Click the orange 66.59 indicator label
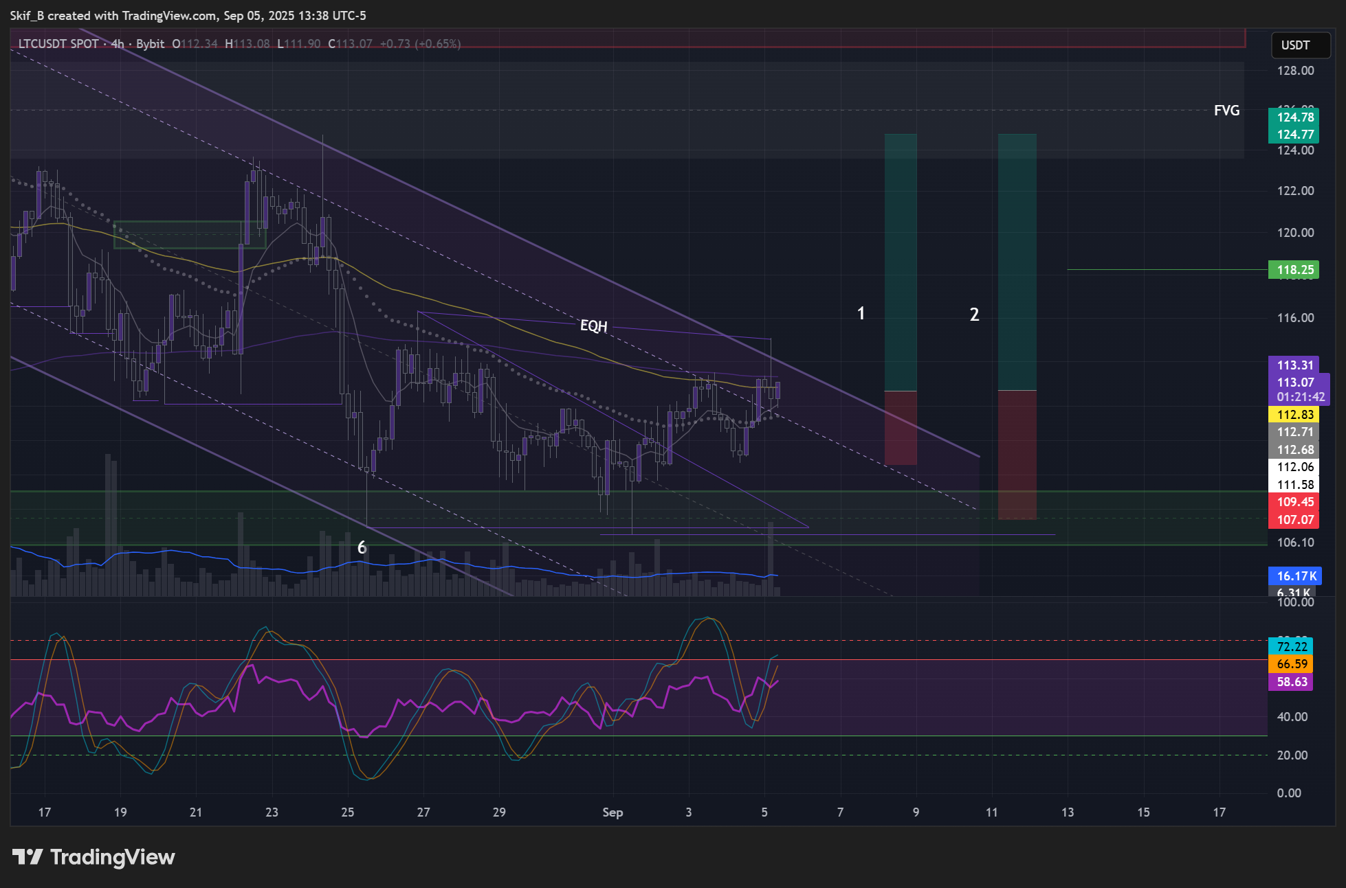The image size is (1346, 888). (x=1290, y=664)
